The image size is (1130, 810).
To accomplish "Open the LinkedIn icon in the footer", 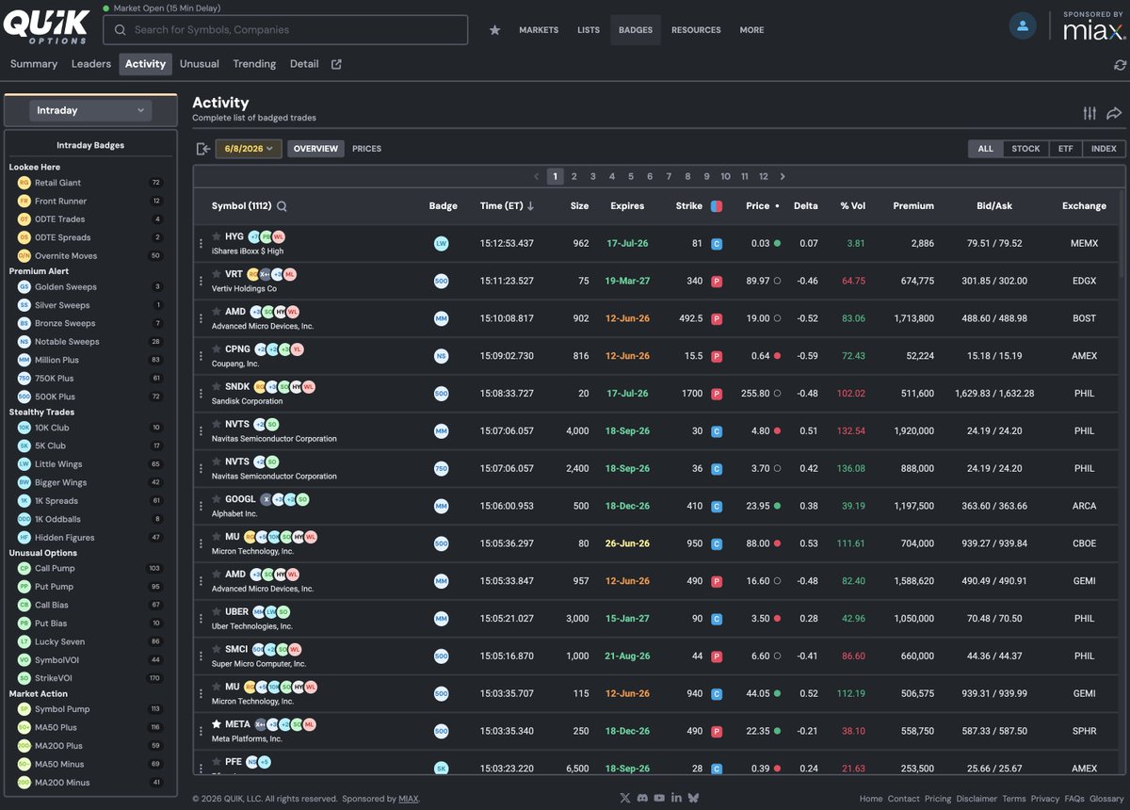I will click(676, 798).
